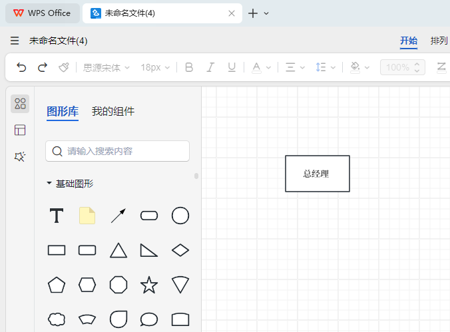Select the rectangle shape
Screen dimensions: 450x332
coord(57,250)
